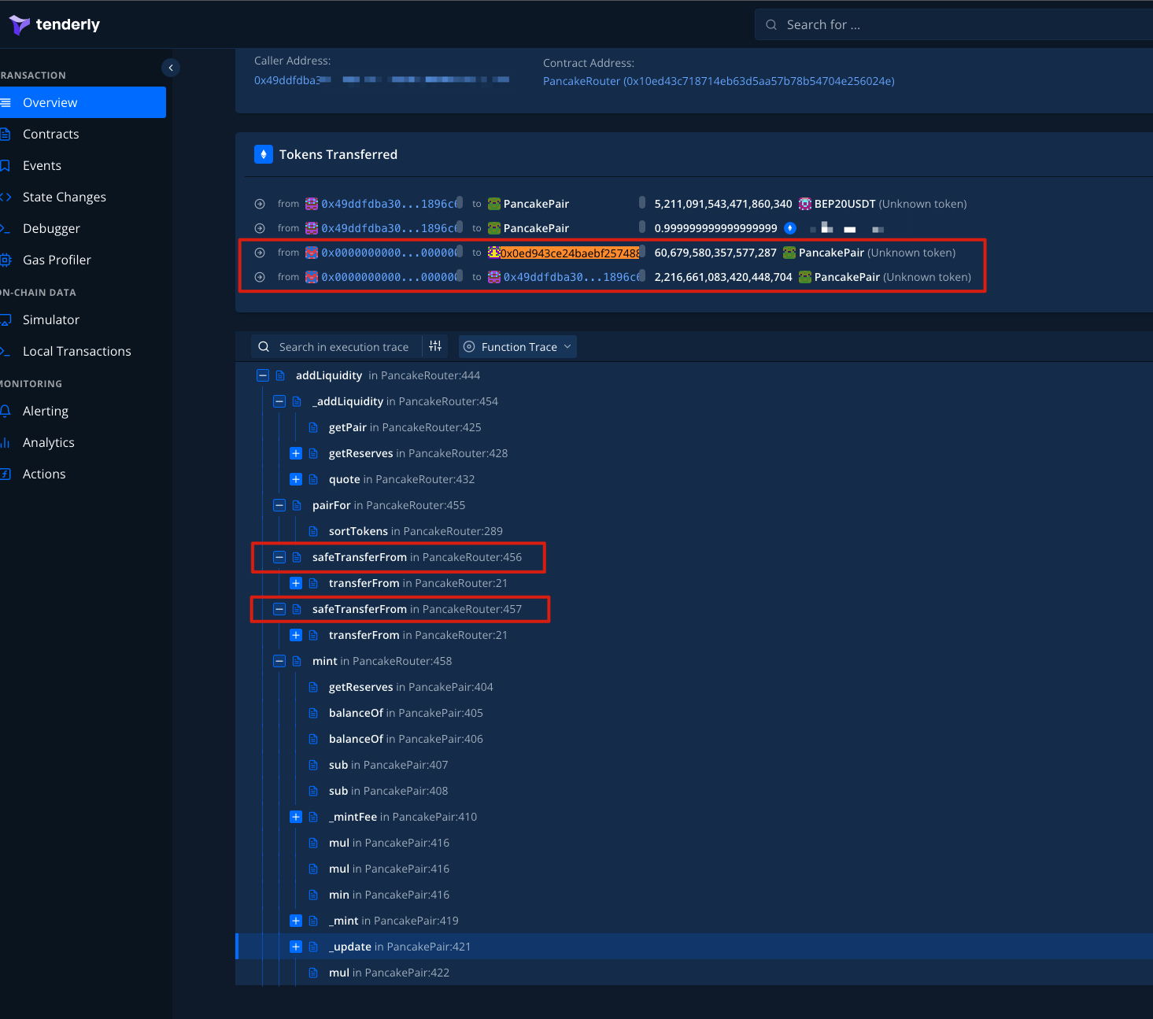Click arrow icon of BEP20USDT transfer row
Image resolution: width=1153 pixels, height=1019 pixels.
[260, 204]
